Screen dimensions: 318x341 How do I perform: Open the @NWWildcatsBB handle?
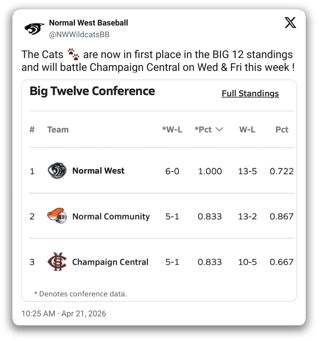coord(79,35)
